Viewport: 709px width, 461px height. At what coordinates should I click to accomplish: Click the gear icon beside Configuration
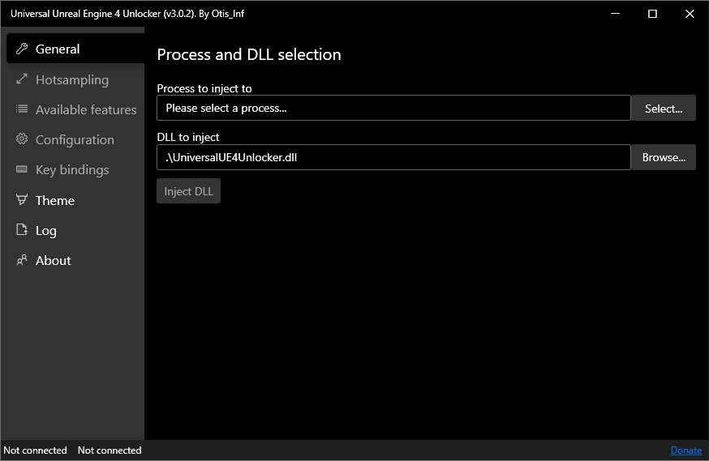[x=22, y=139]
